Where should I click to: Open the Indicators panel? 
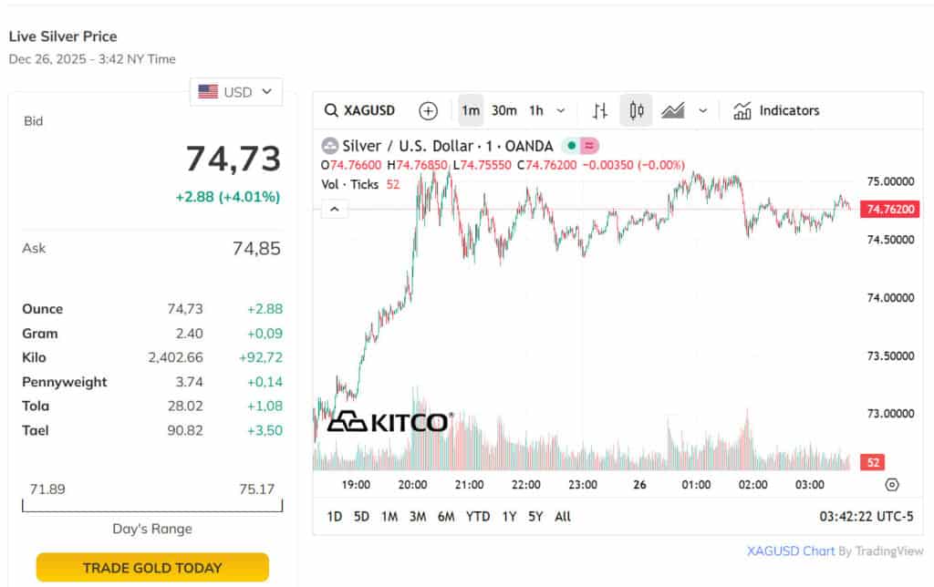pyautogui.click(x=776, y=110)
